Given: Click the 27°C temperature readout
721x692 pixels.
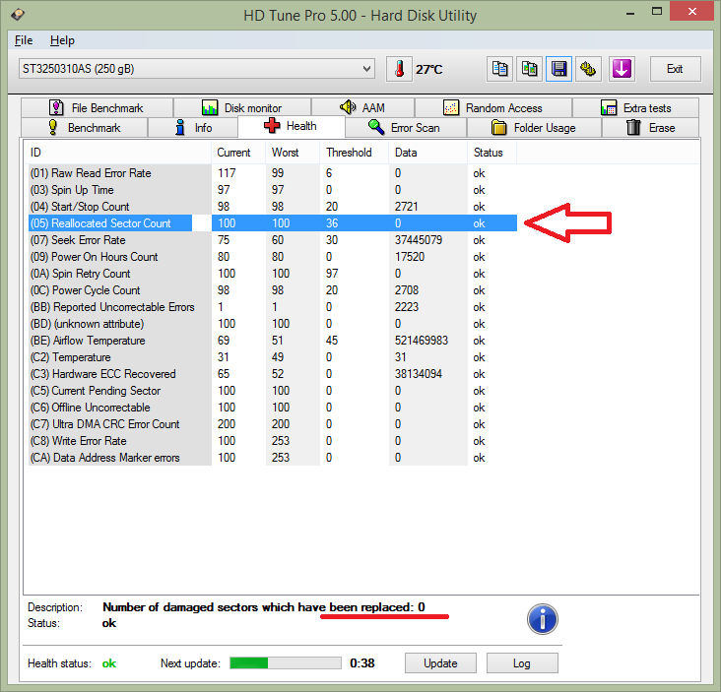Looking at the screenshot, I should click(x=429, y=69).
